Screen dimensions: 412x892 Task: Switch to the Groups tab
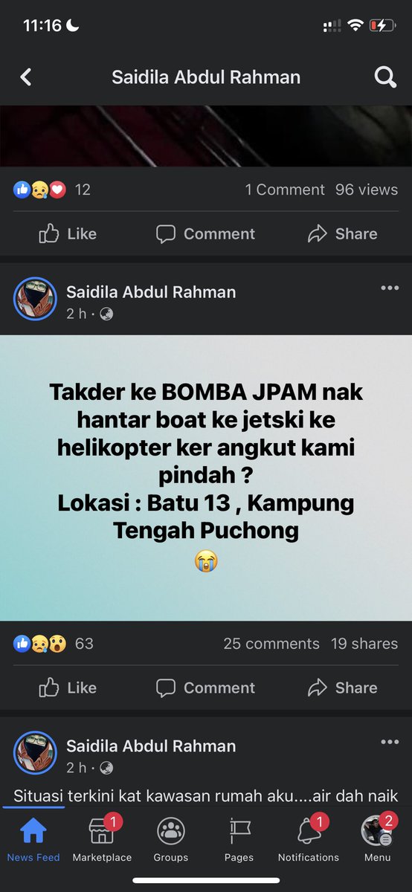pyautogui.click(x=171, y=838)
